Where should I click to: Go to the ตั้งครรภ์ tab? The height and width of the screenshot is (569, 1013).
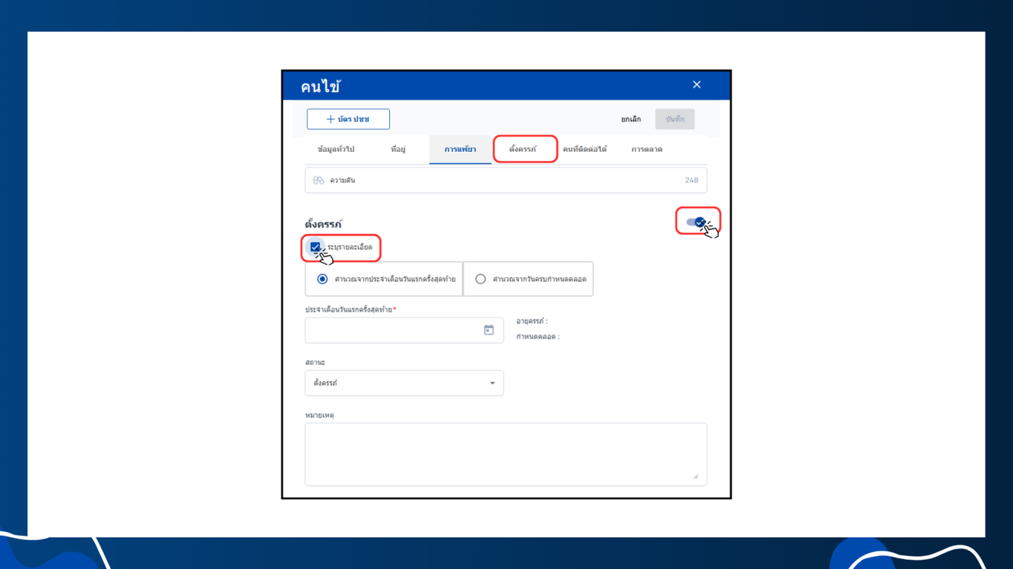coord(523,149)
